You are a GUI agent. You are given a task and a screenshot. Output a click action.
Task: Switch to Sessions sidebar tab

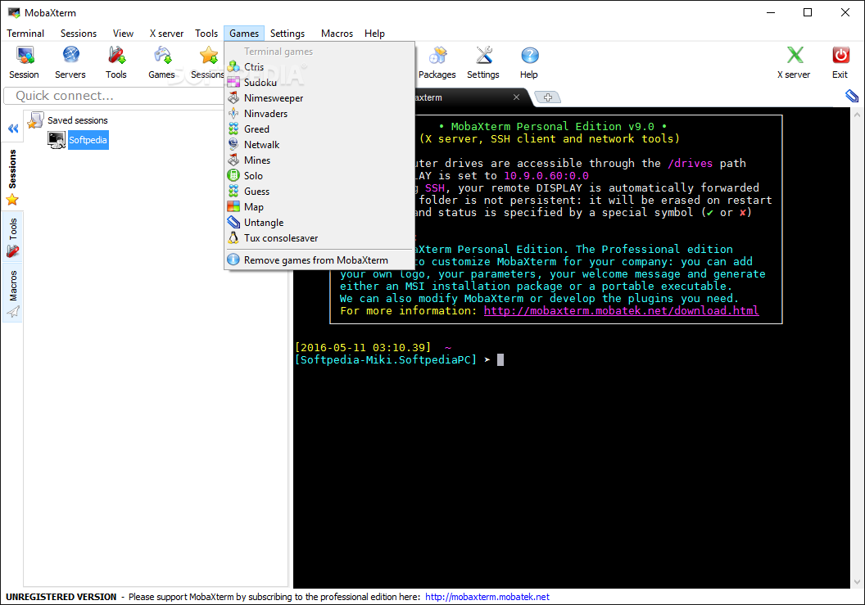click(12, 177)
